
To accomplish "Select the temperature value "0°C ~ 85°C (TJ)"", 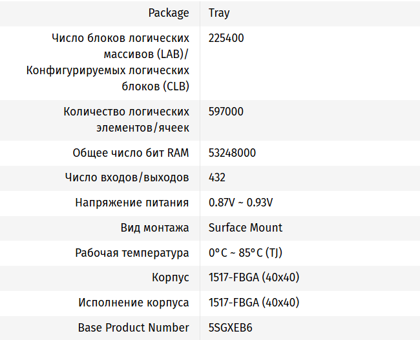I will point(245,253).
